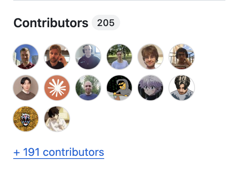The width and height of the screenshot is (241, 171).
Task: View the dark-haired anime boy avatar
Action: point(57,119)
